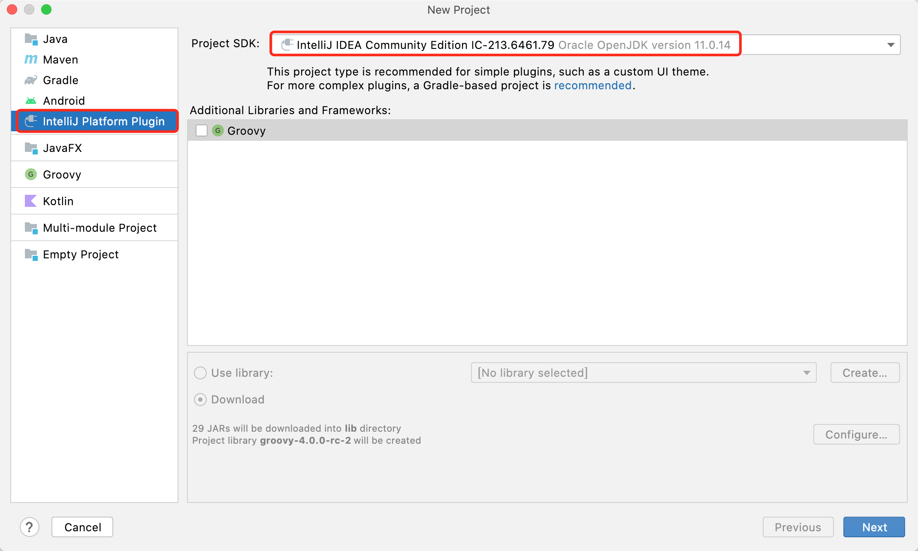Select the Download radio button
The width and height of the screenshot is (918, 551).
tap(200, 400)
